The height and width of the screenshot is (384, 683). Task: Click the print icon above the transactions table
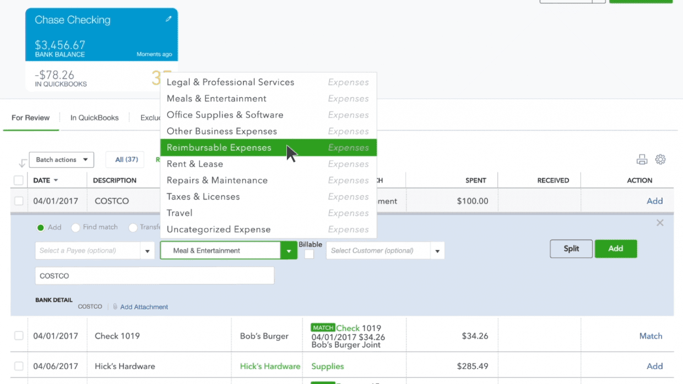pyautogui.click(x=642, y=159)
